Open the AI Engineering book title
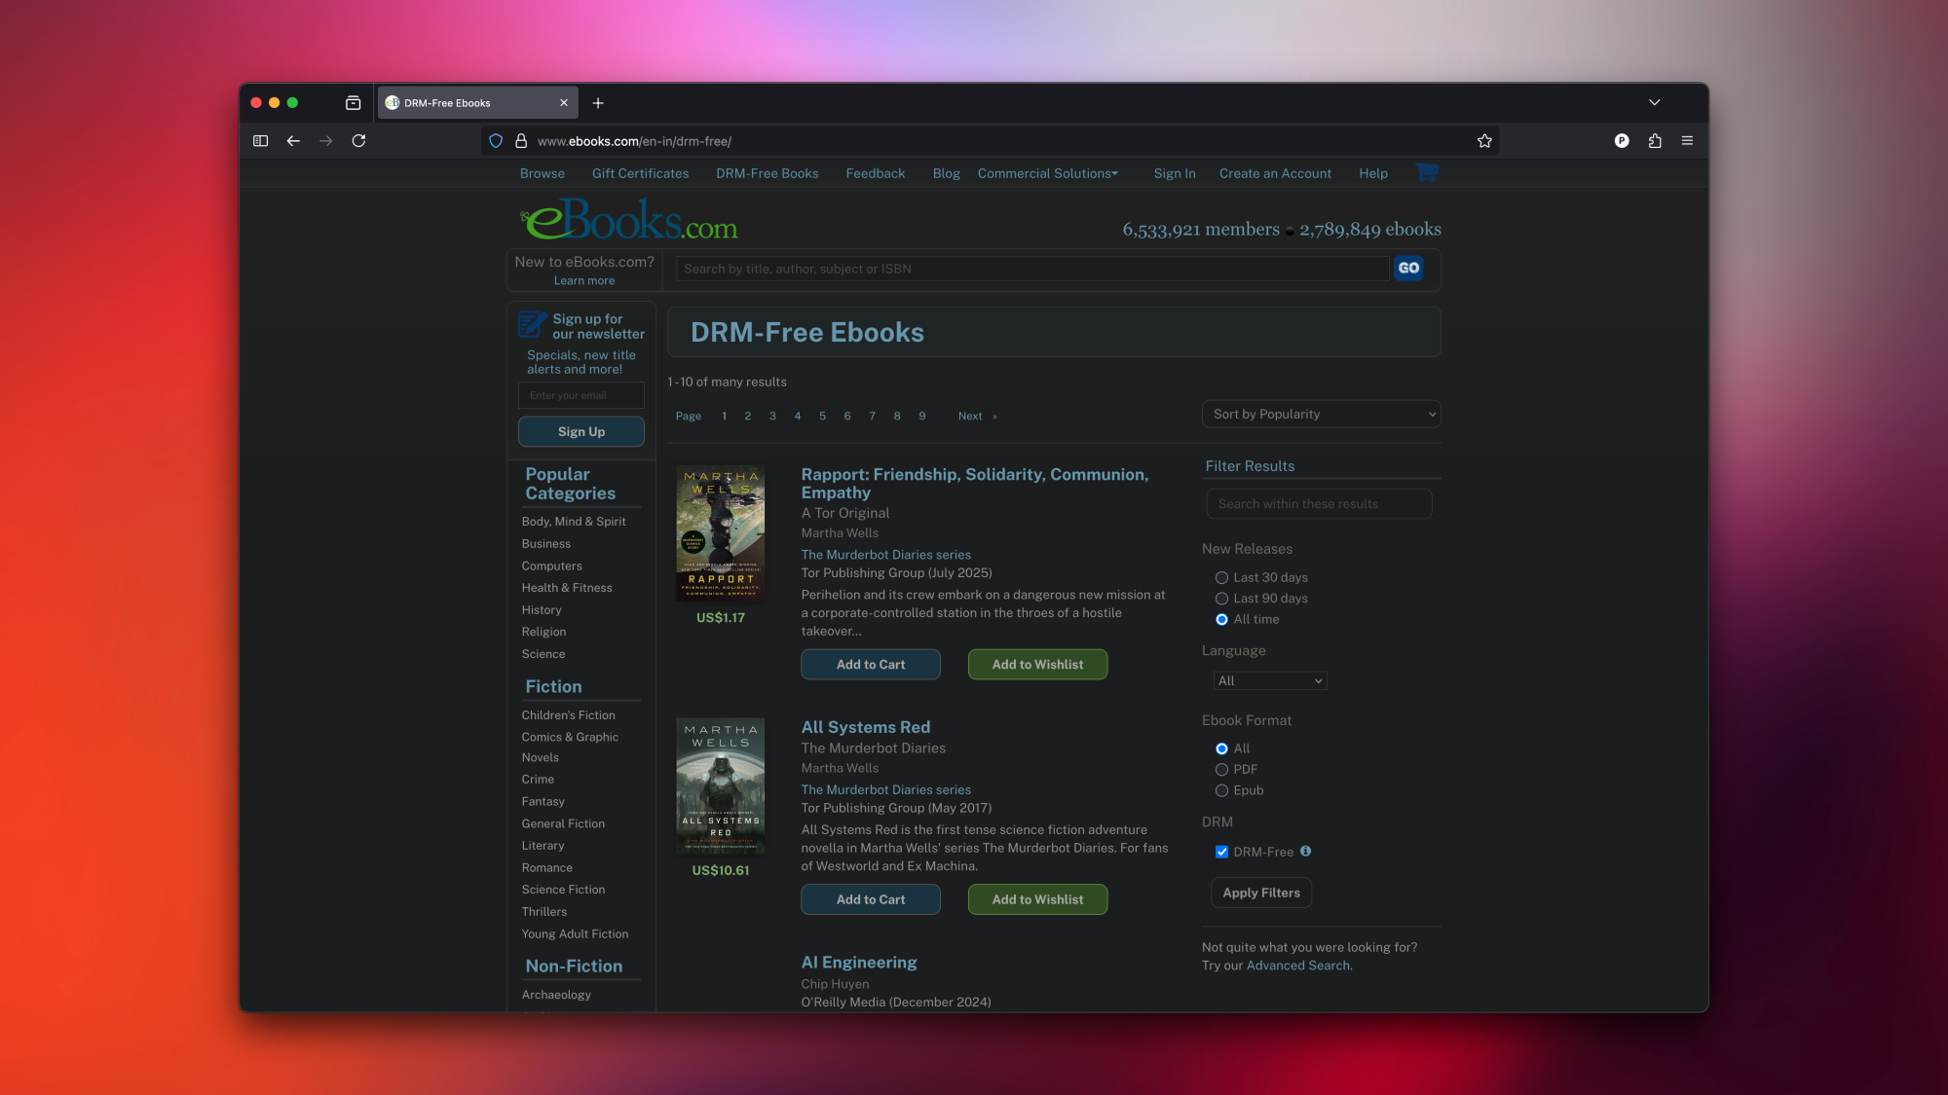 [859, 963]
